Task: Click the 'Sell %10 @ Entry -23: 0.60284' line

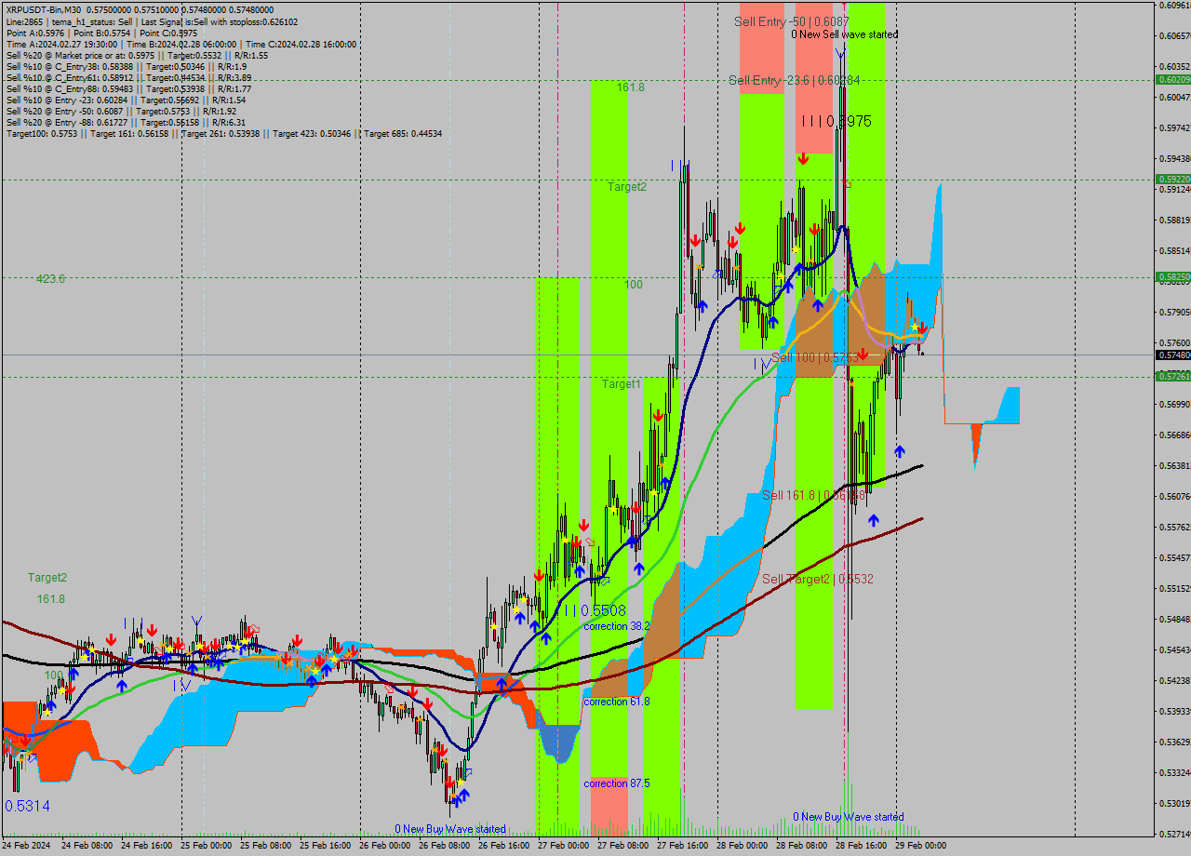Action: pos(126,100)
